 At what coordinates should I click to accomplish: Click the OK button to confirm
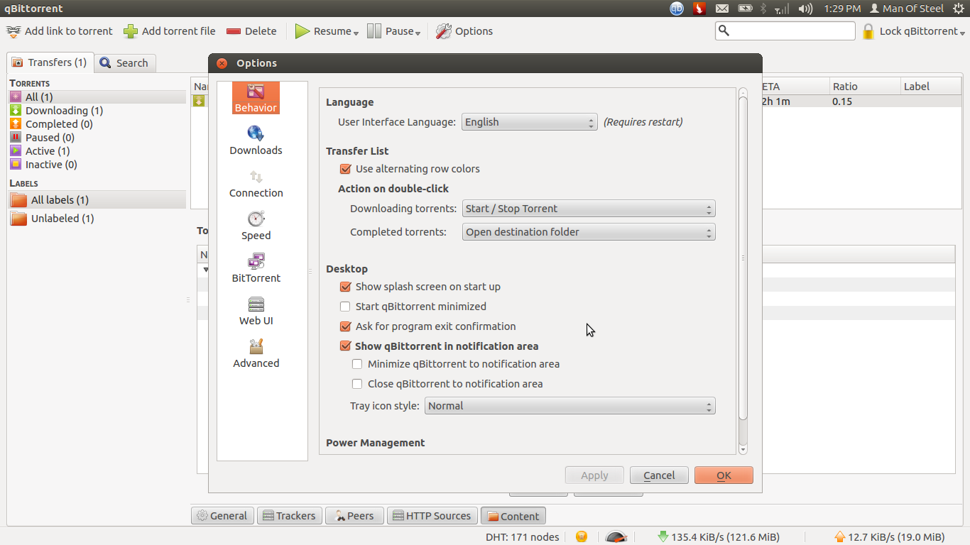tap(724, 475)
